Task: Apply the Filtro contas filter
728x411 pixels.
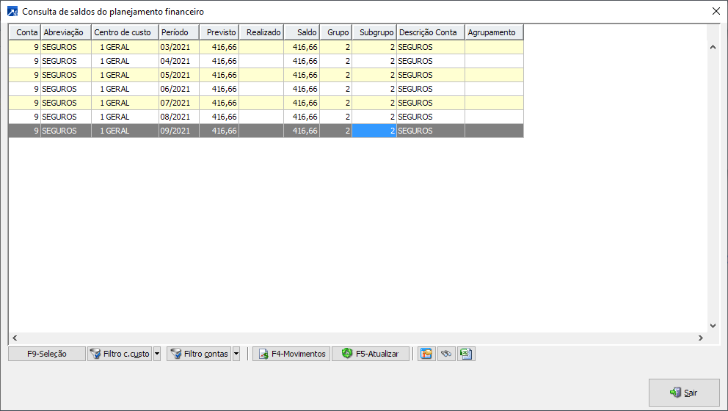Action: [x=198, y=354]
